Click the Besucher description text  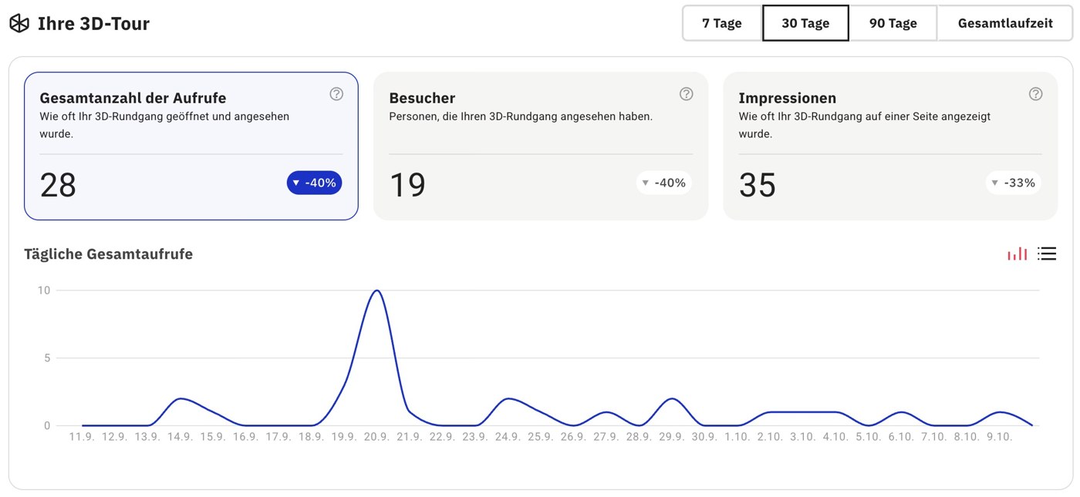click(x=521, y=117)
